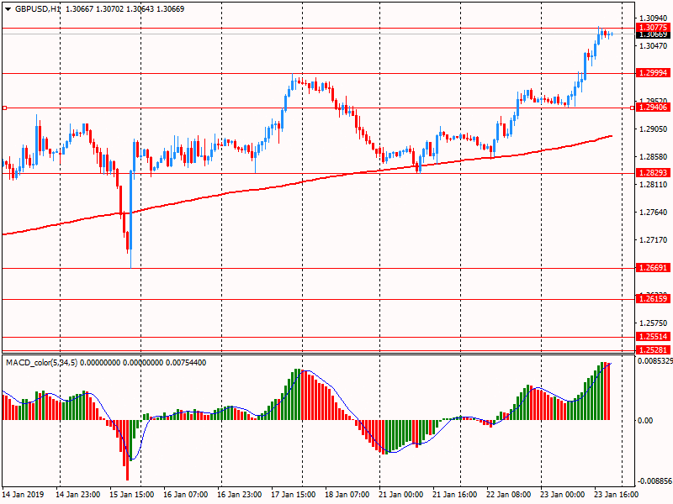Select the right handle of the 1.29406 line
The image size is (673, 504).
633,108
